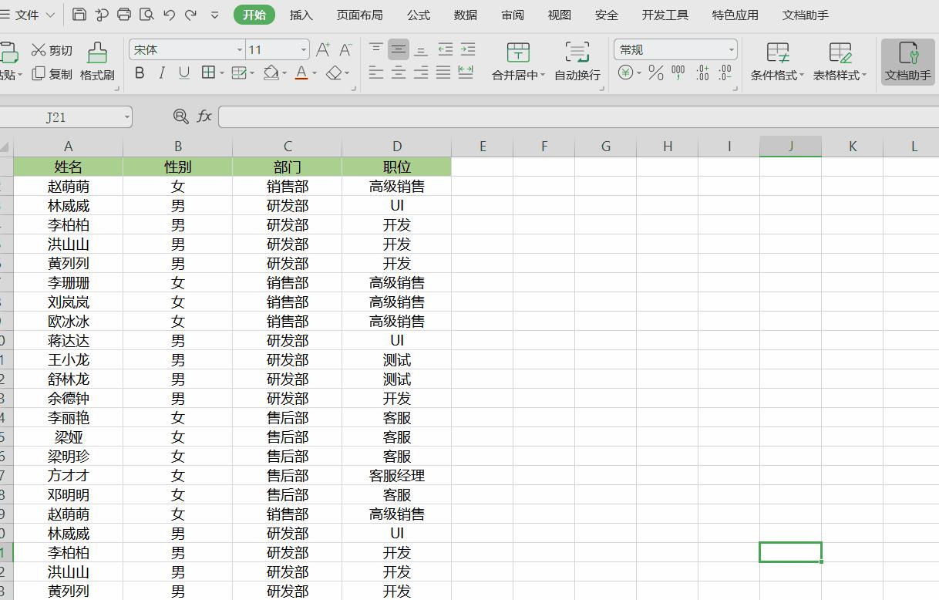Align text left horizontally
Screen dimensions: 939x600
pos(376,72)
